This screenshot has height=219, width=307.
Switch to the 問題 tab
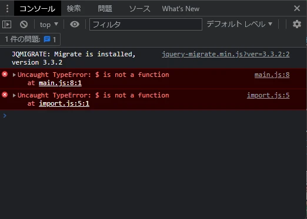(x=105, y=9)
